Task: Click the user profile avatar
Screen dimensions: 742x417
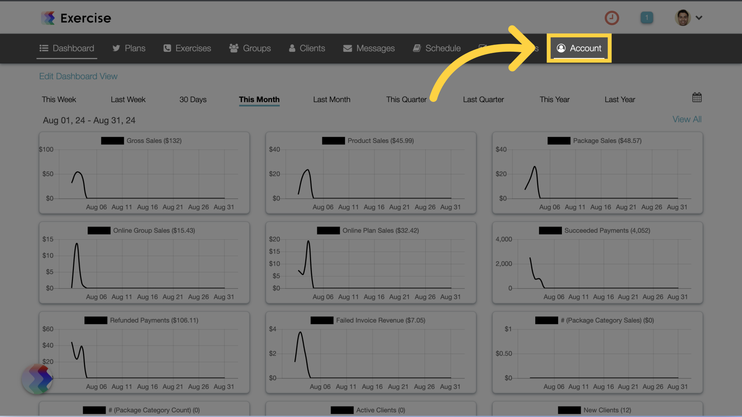Action: [683, 18]
